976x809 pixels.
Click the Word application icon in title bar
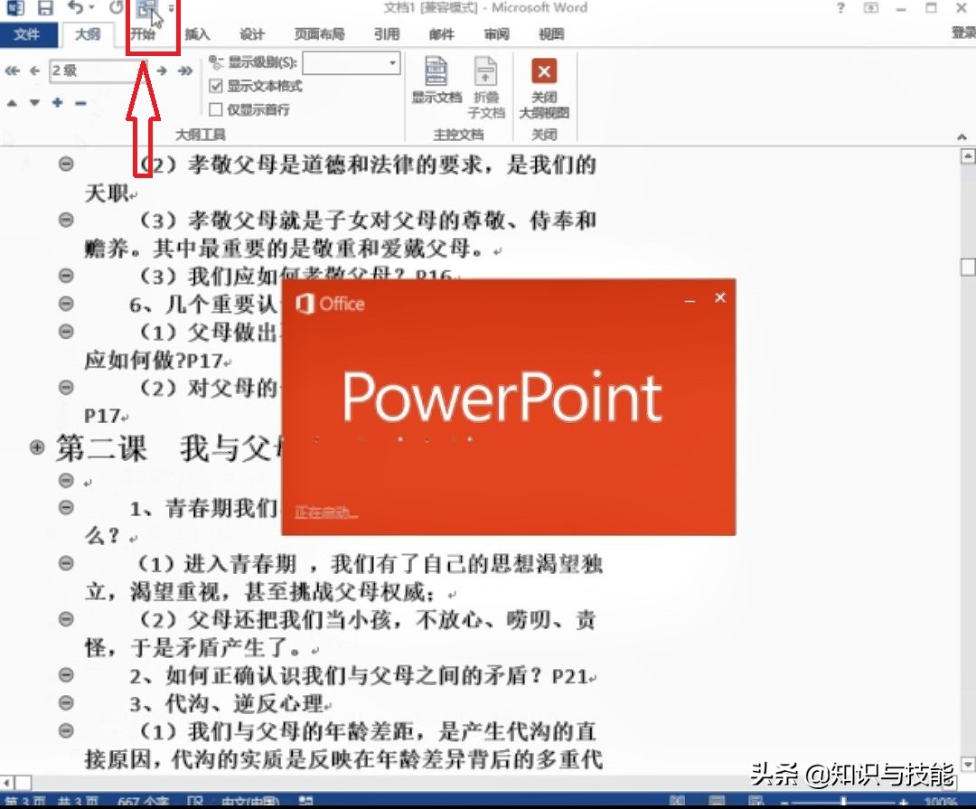(x=14, y=7)
